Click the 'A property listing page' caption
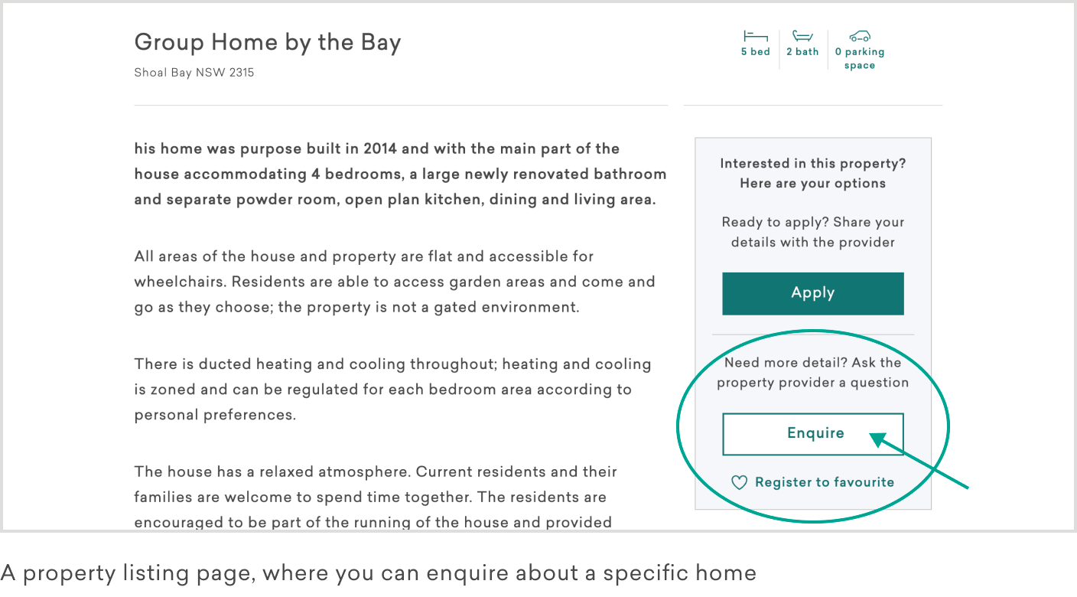This screenshot has height=597, width=1077. [x=378, y=573]
